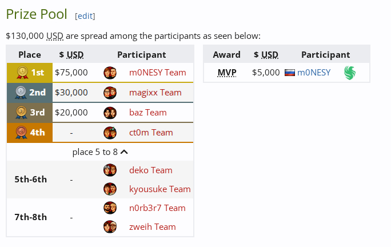Click the zweih Team avatar icon
Image resolution: width=391 pixels, height=247 pixels.
[x=110, y=226]
